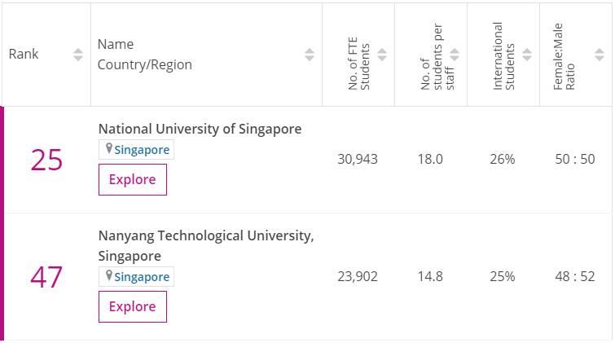Select rank 47 number
This screenshot has width=615, height=343.
(46, 277)
